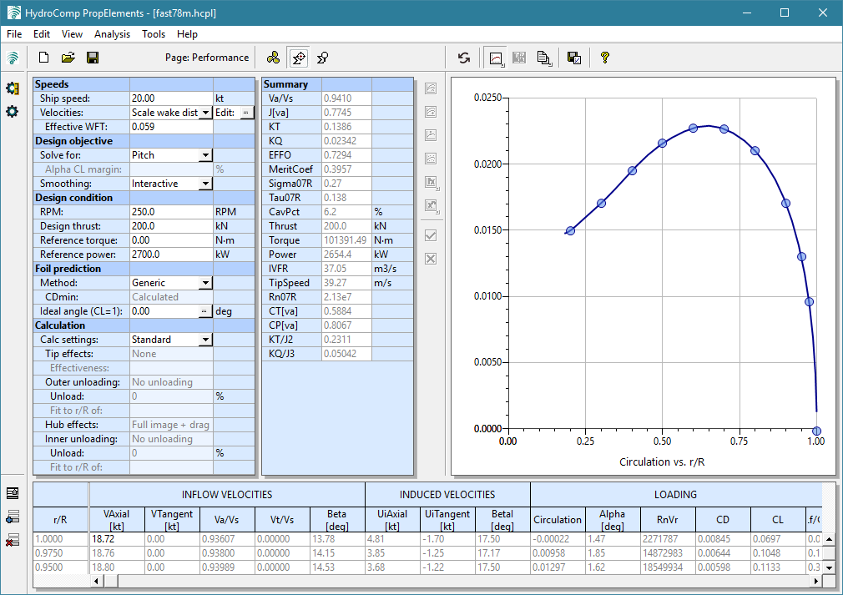Click the refresh calculation icon
This screenshot has height=595, width=843.
[x=464, y=58]
